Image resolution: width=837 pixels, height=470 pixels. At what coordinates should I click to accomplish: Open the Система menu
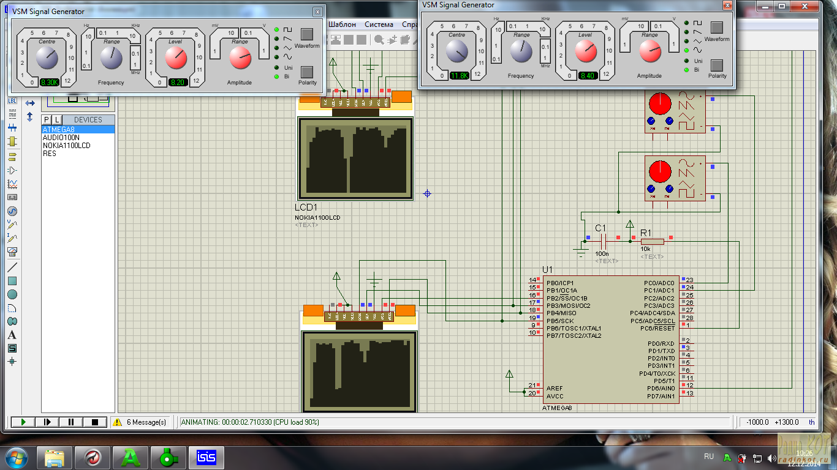379,24
